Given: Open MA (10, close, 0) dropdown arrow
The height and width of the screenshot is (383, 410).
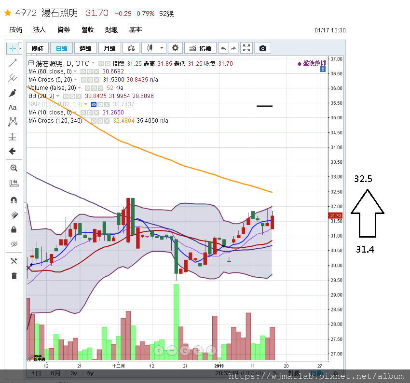Looking at the screenshot, I should click(75, 113).
